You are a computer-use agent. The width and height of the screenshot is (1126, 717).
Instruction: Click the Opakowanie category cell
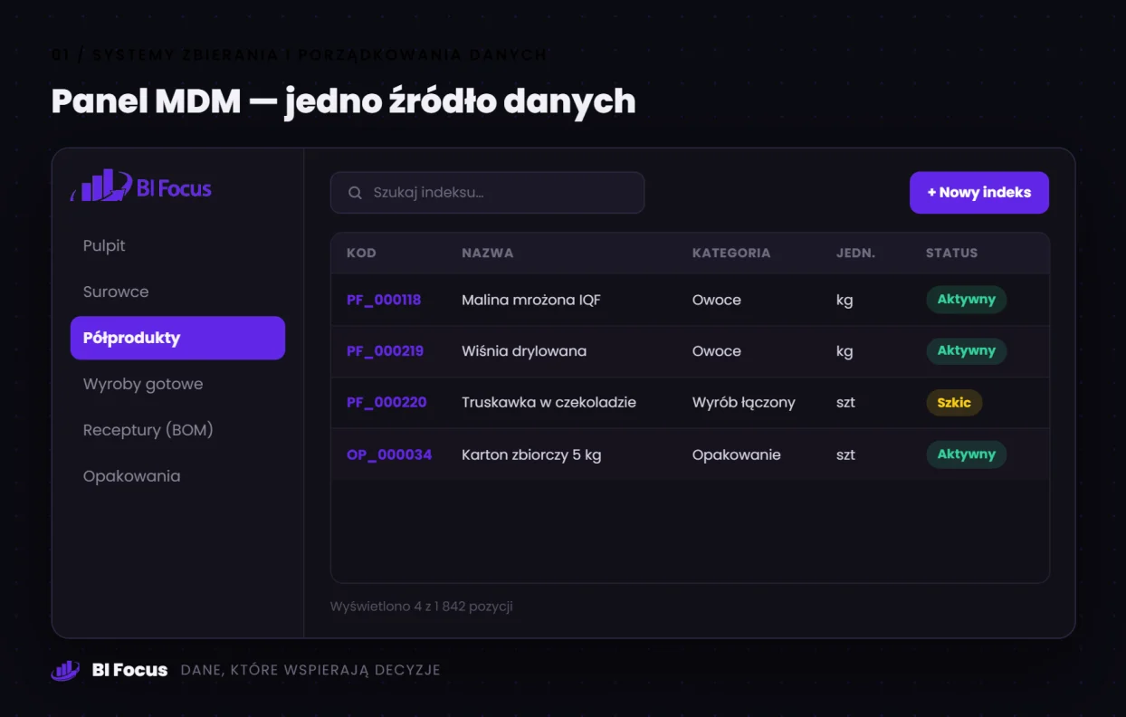737,454
